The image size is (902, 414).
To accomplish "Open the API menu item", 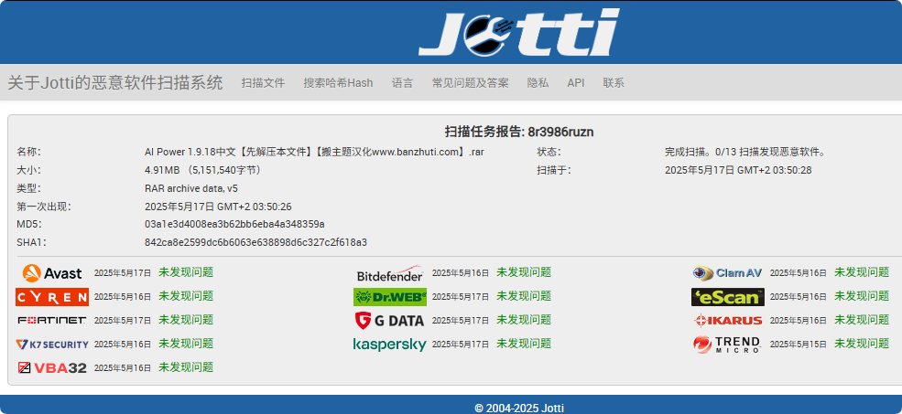I will coord(576,82).
